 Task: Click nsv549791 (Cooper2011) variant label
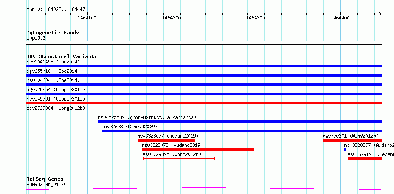(56, 99)
